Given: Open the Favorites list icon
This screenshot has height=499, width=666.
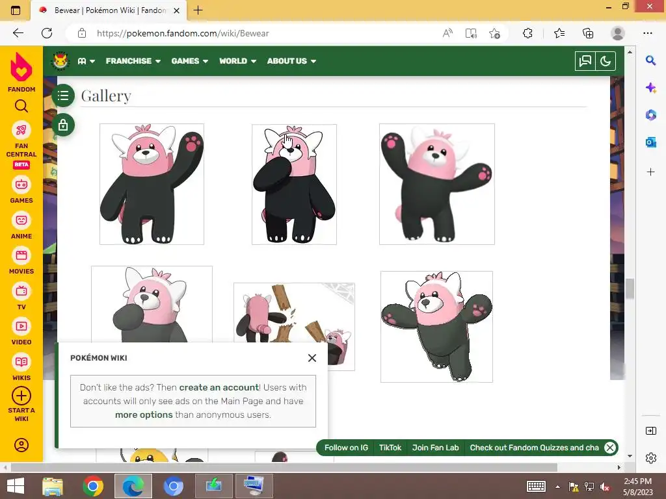Looking at the screenshot, I should (x=559, y=33).
